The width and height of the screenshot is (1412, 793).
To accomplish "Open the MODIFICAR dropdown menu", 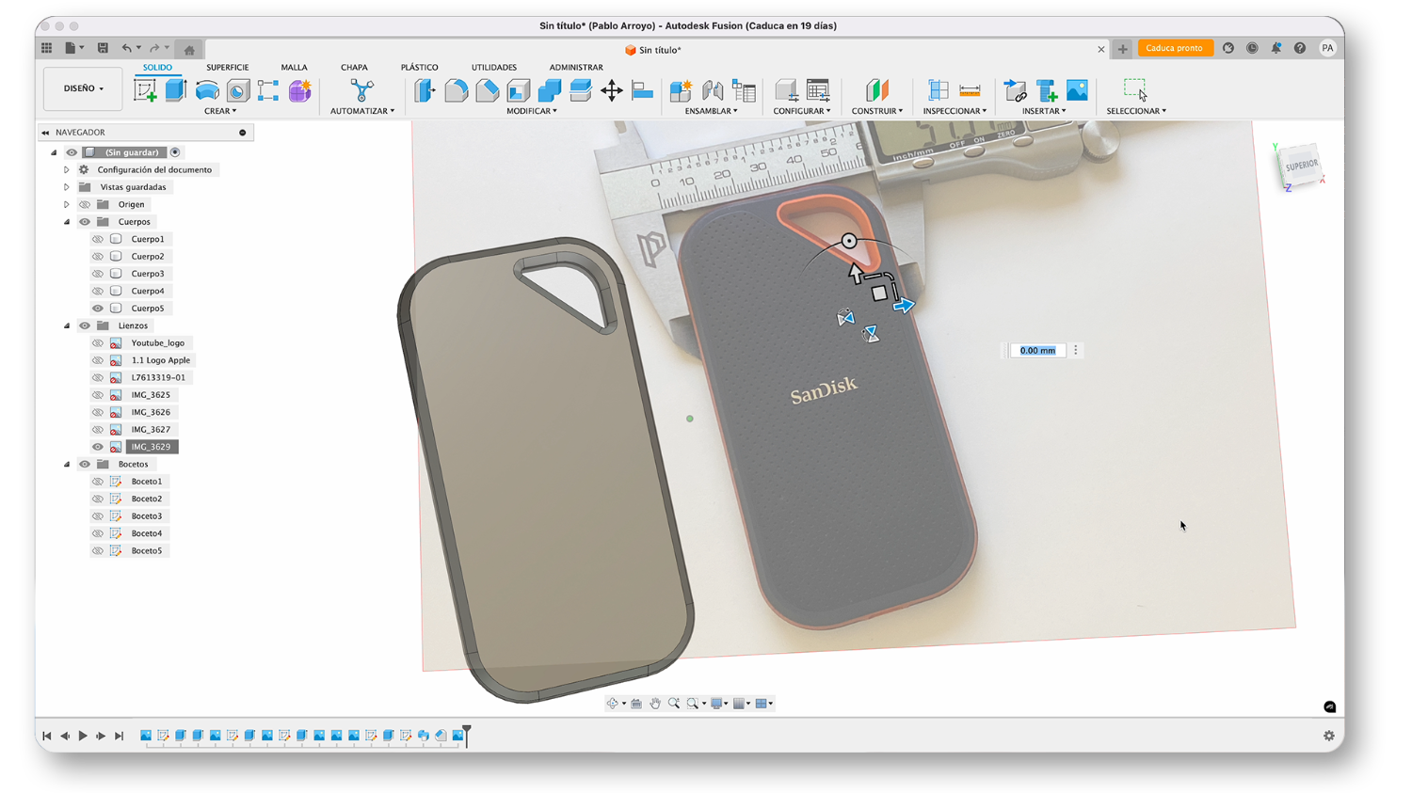I will pyautogui.click(x=532, y=111).
